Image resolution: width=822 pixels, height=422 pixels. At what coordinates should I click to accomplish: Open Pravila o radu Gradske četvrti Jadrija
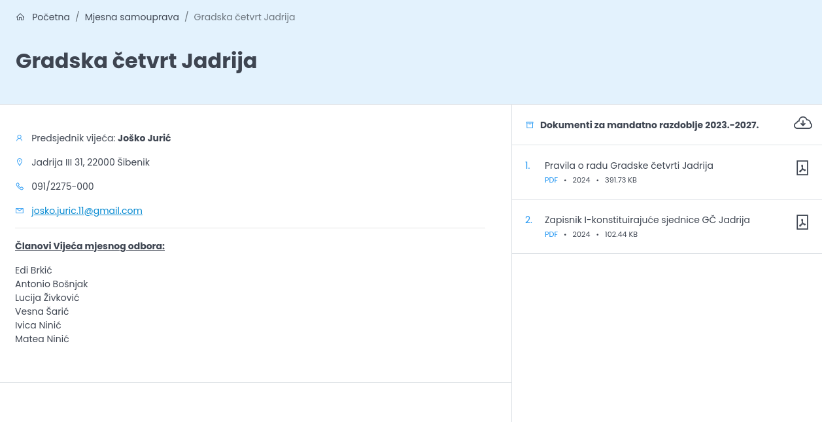click(628, 166)
